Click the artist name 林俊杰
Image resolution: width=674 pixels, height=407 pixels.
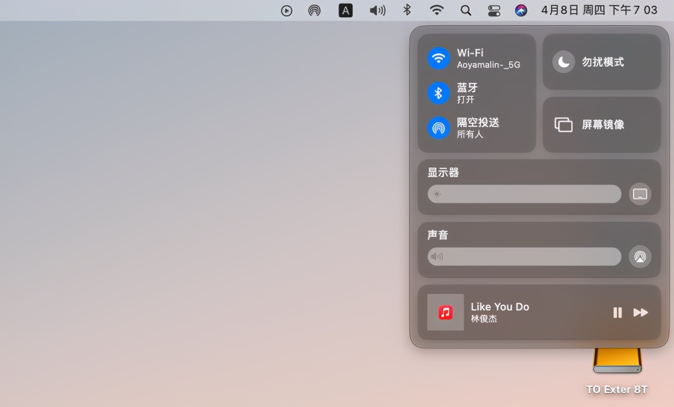point(484,319)
